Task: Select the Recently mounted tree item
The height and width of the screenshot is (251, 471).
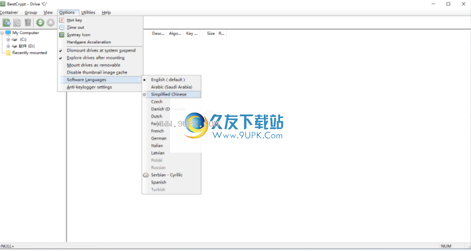Action: pyautogui.click(x=30, y=53)
